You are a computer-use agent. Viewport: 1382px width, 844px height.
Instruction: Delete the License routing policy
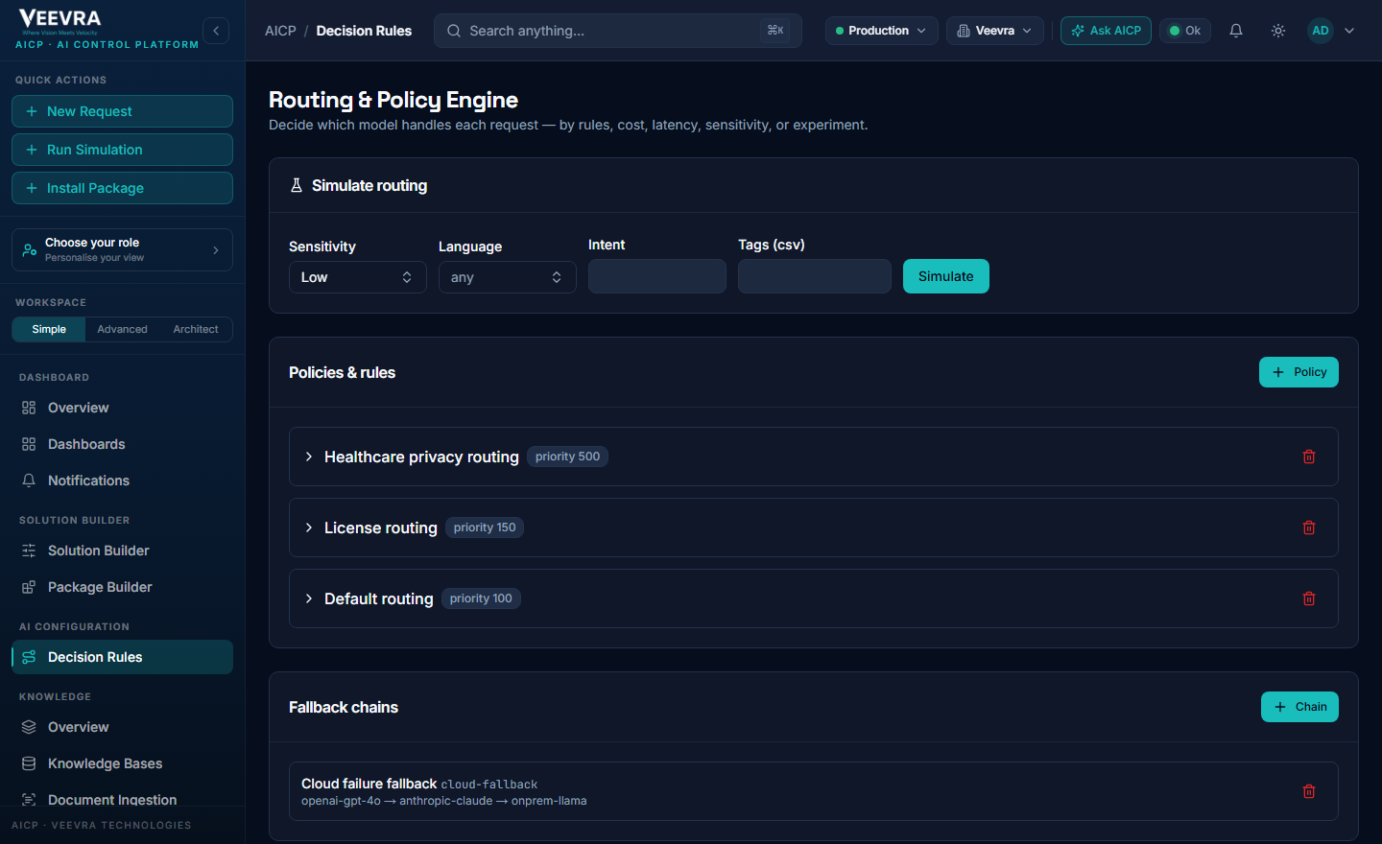[x=1309, y=527]
